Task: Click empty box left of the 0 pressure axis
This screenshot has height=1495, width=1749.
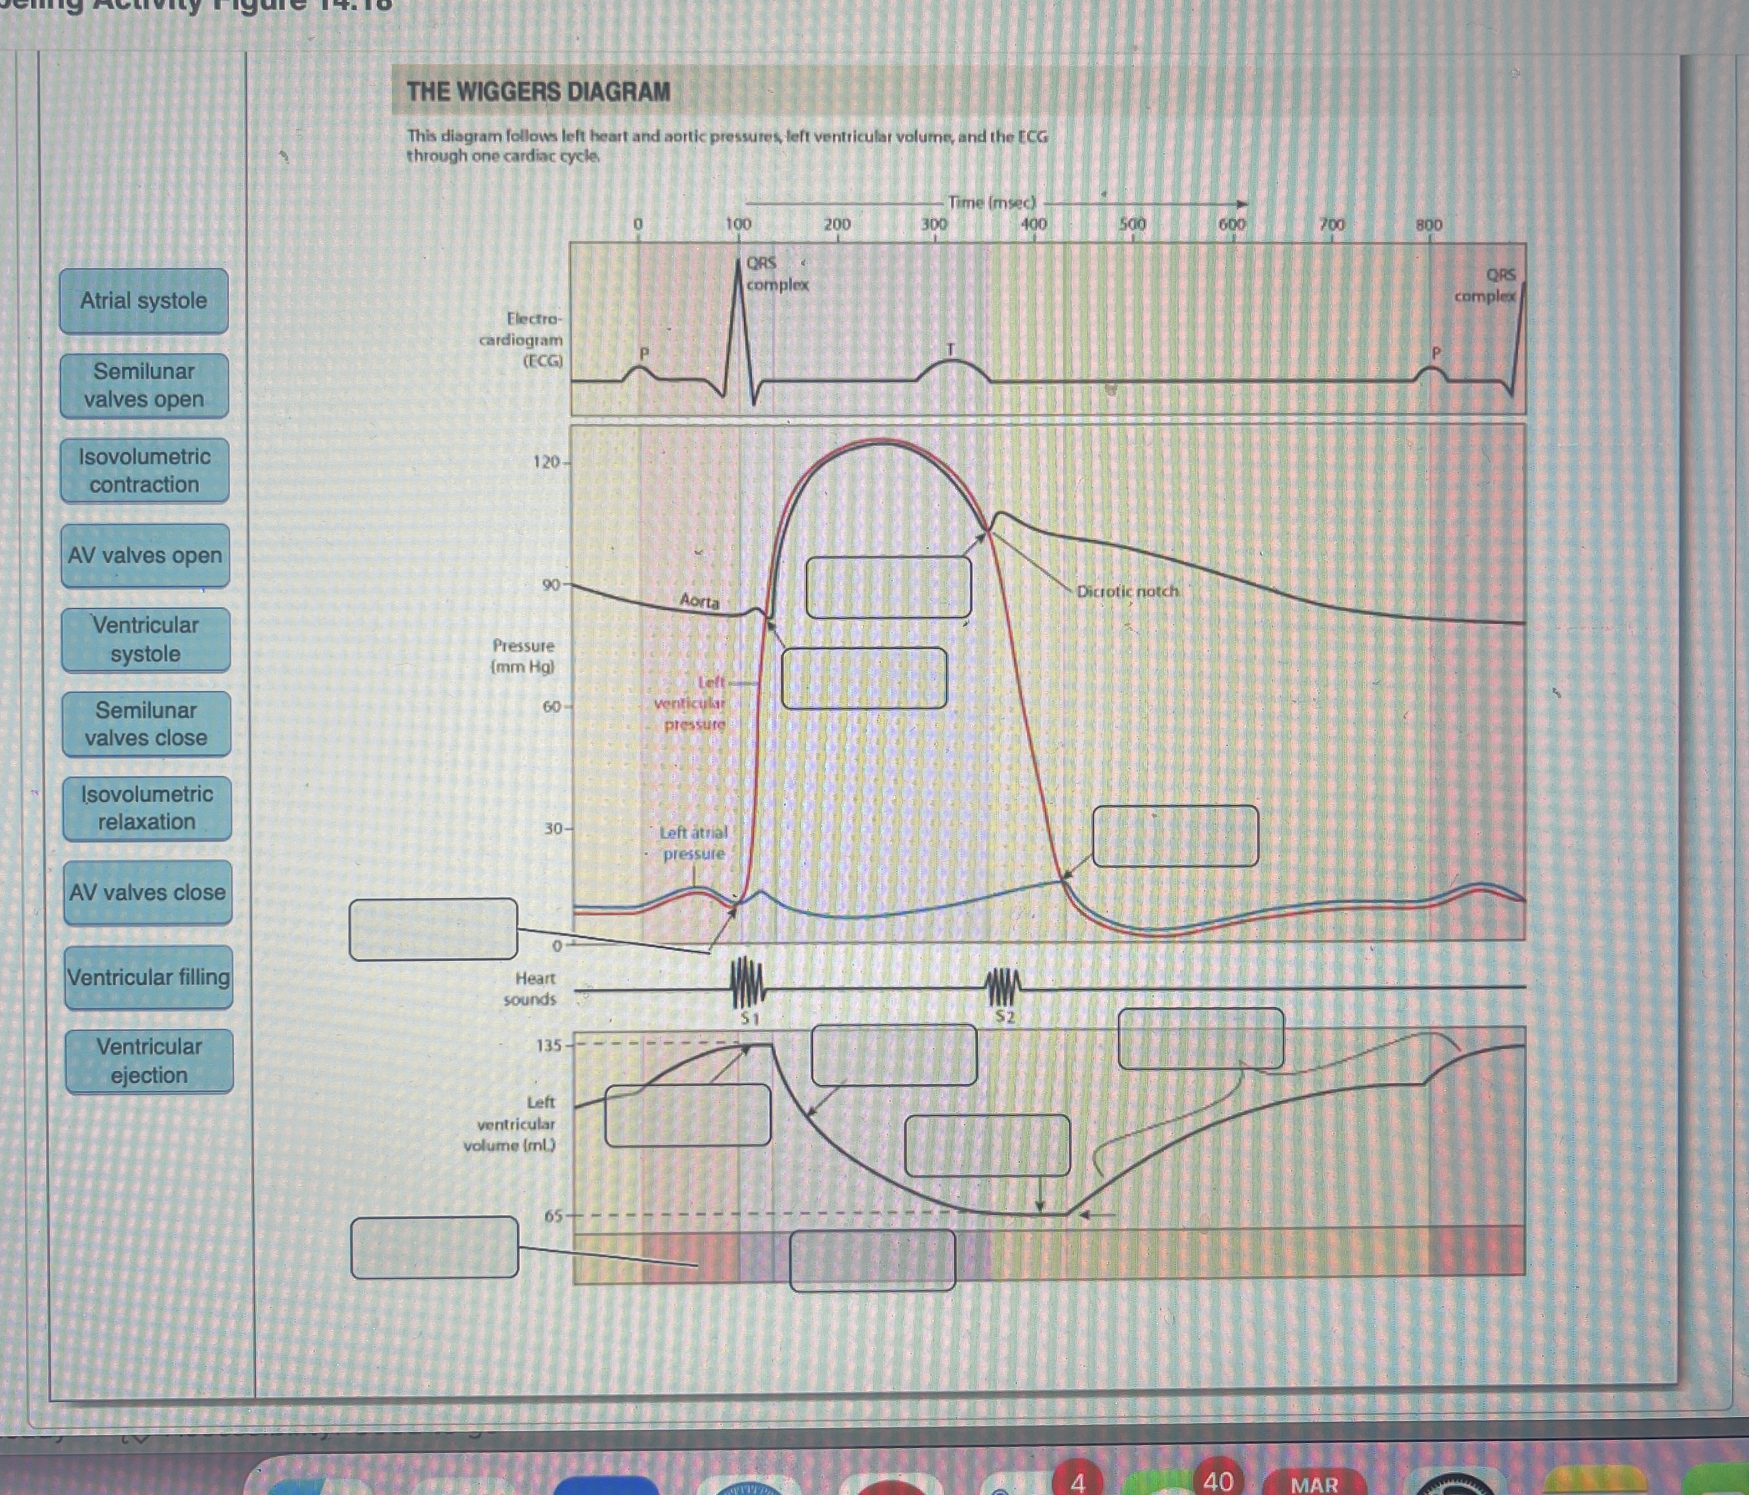Action: point(433,930)
